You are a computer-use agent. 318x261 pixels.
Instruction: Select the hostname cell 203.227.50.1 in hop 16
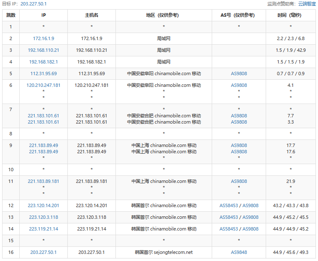coord(92,253)
